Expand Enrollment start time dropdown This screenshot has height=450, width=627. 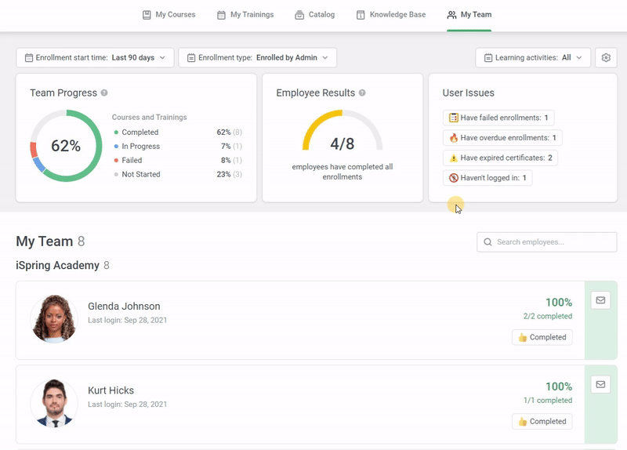tap(96, 57)
